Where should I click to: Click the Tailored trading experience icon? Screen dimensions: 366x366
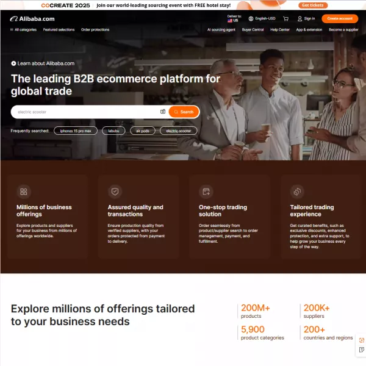(297, 192)
